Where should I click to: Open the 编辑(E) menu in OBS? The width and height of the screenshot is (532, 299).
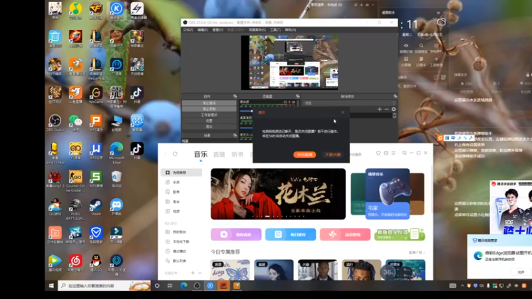(203, 30)
